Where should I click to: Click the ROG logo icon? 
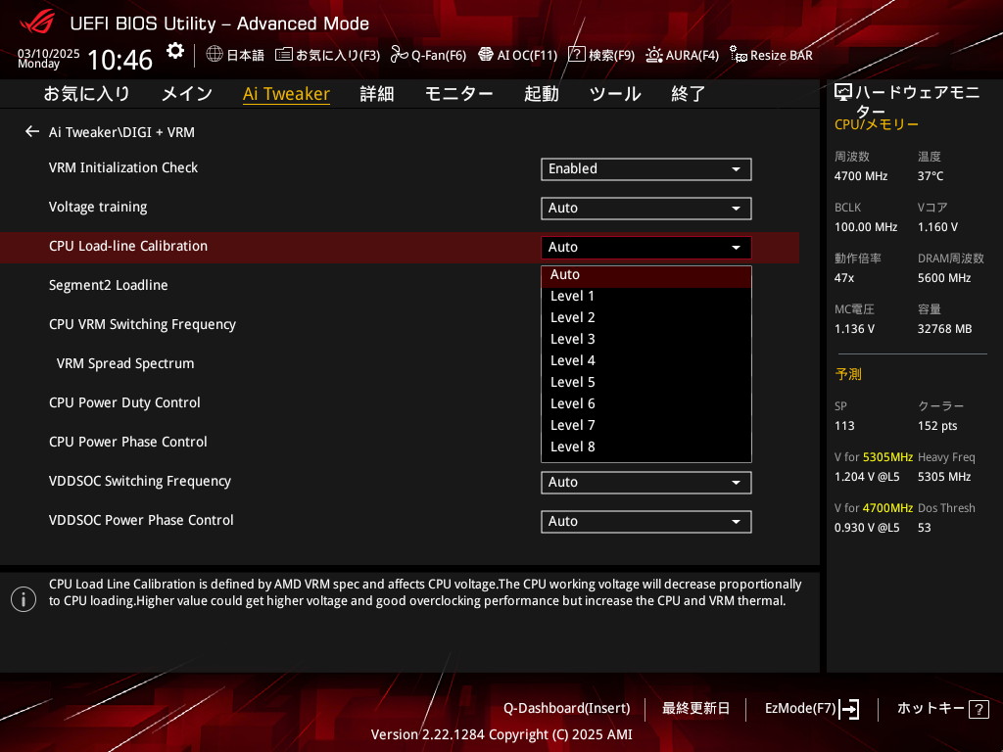point(37,23)
